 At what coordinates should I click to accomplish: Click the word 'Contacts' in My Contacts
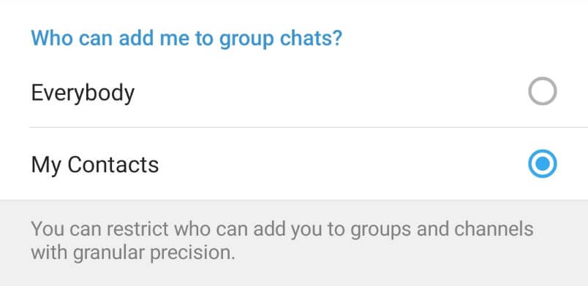(x=113, y=164)
